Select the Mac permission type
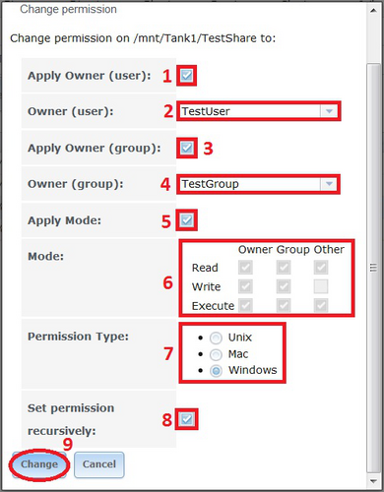This screenshot has height=492, width=384. (216, 354)
